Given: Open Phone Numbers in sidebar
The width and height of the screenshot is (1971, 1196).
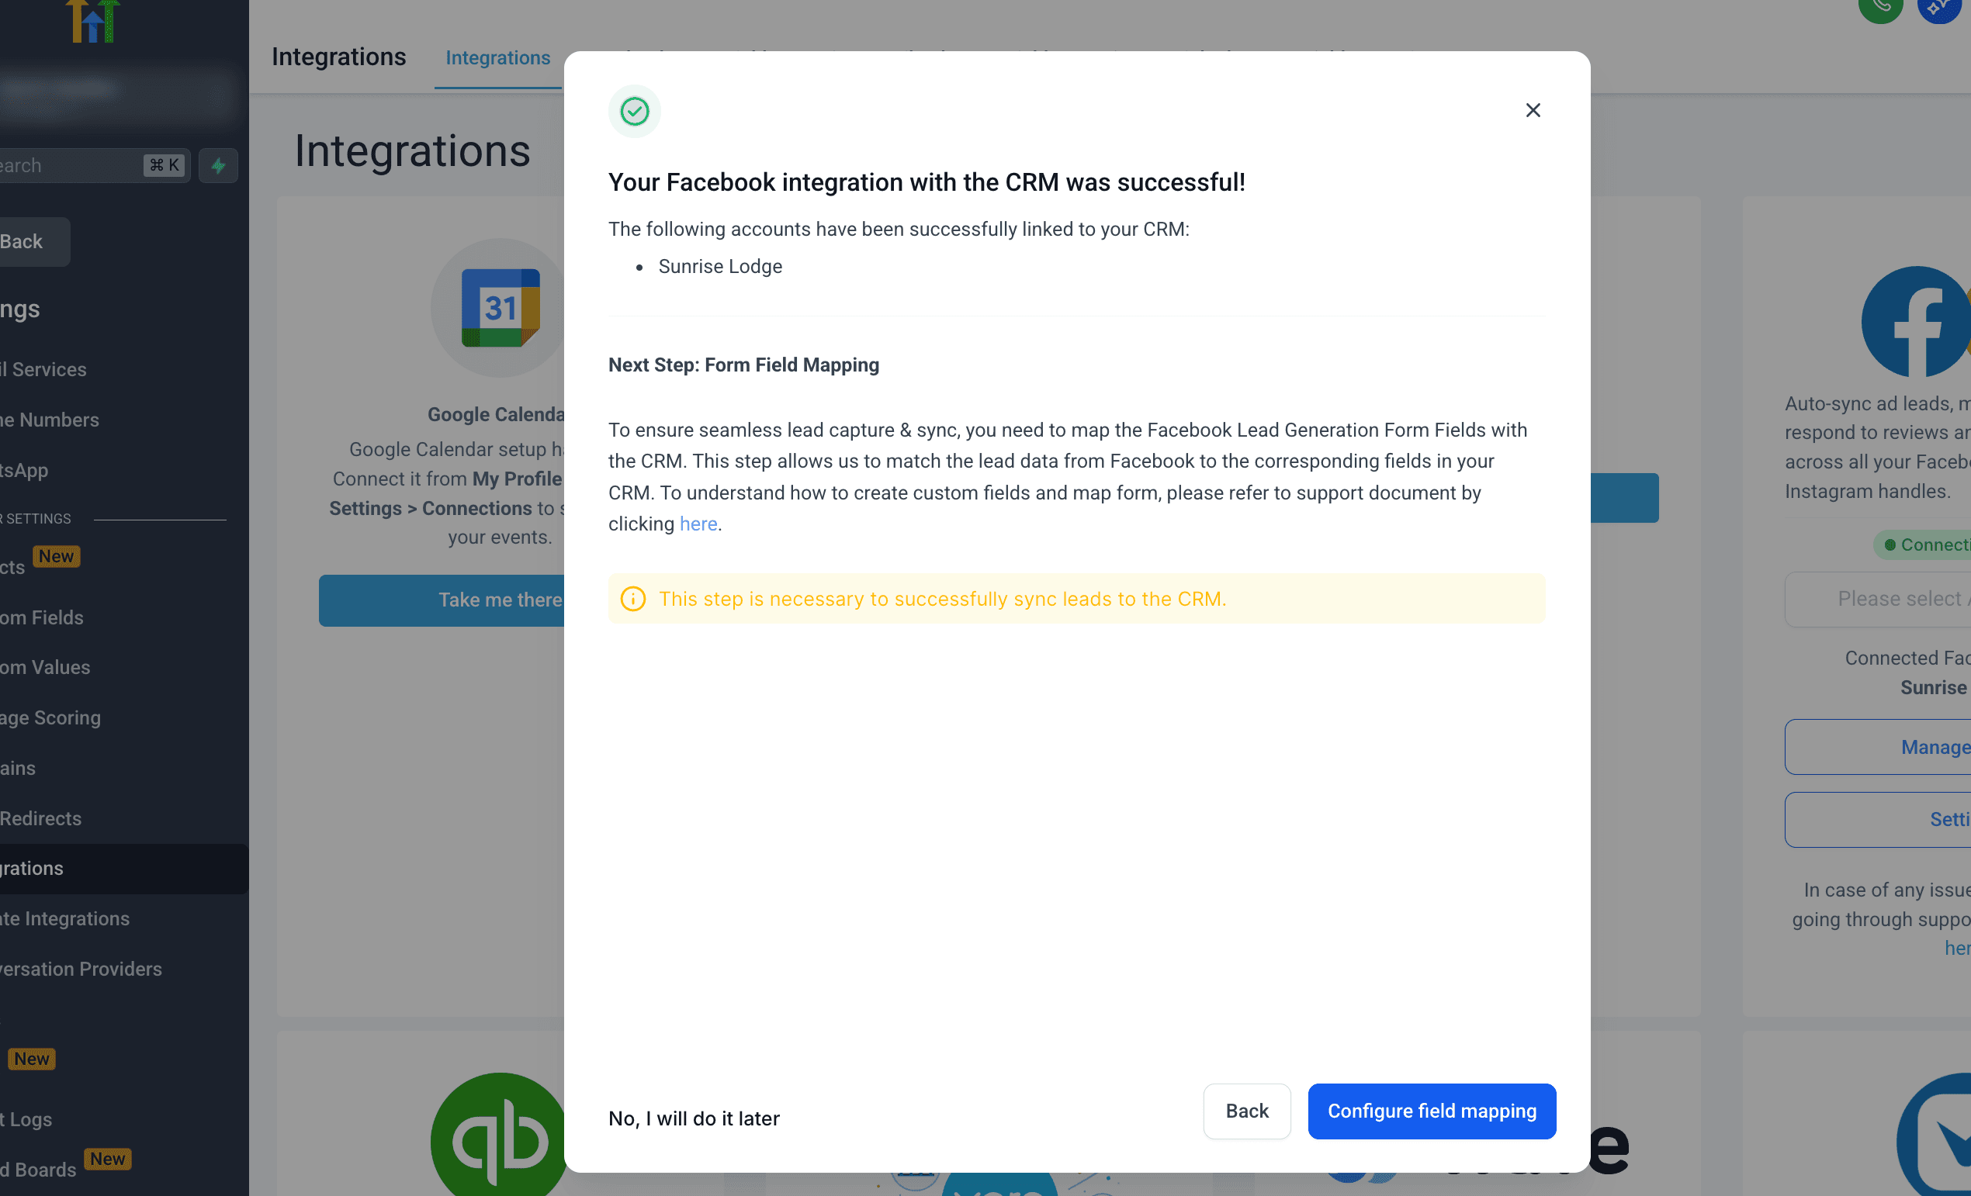Looking at the screenshot, I should click(x=50, y=420).
